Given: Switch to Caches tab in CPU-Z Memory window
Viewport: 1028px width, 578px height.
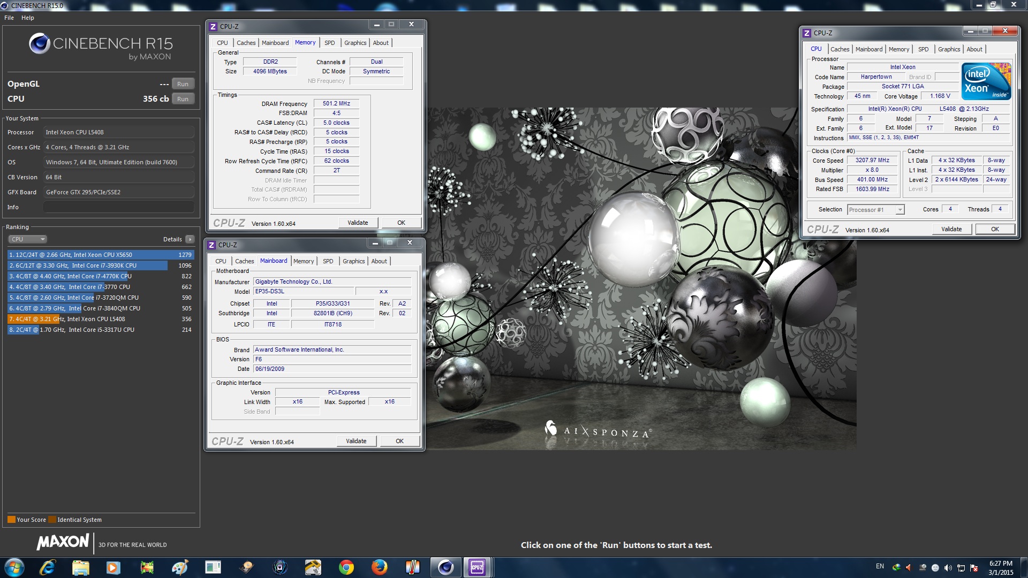Looking at the screenshot, I should 246,43.
